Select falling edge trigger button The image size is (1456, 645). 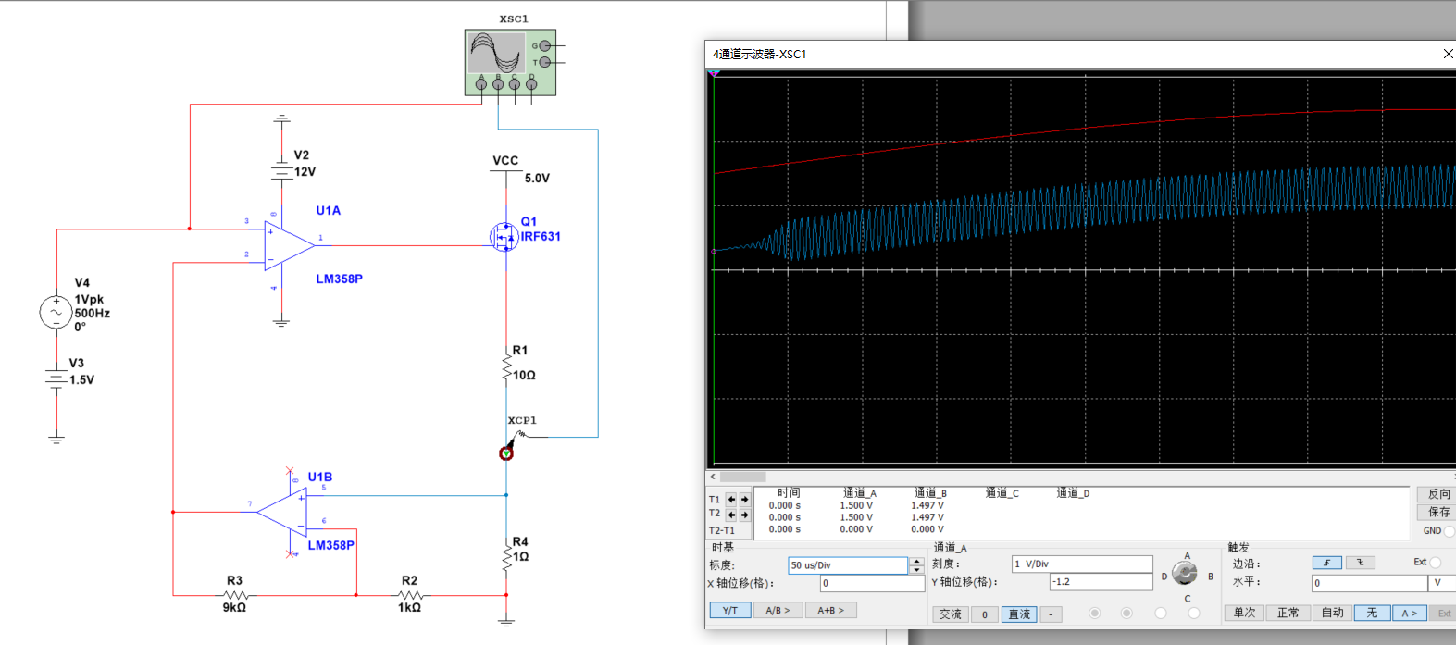point(1360,563)
